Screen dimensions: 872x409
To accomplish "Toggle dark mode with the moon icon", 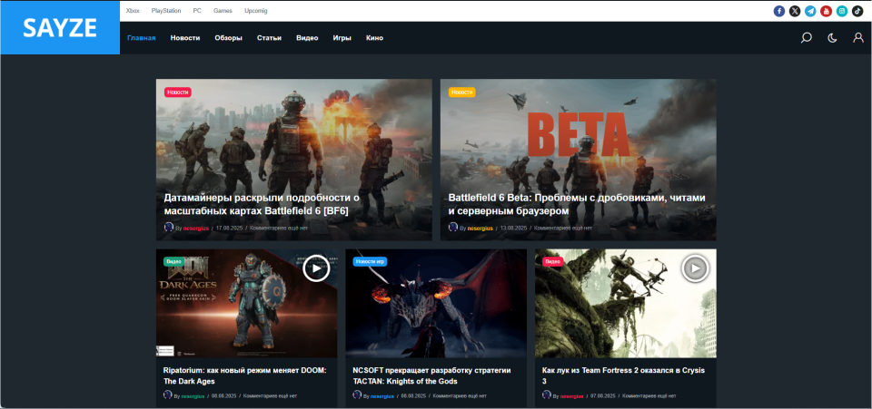I will 833,38.
